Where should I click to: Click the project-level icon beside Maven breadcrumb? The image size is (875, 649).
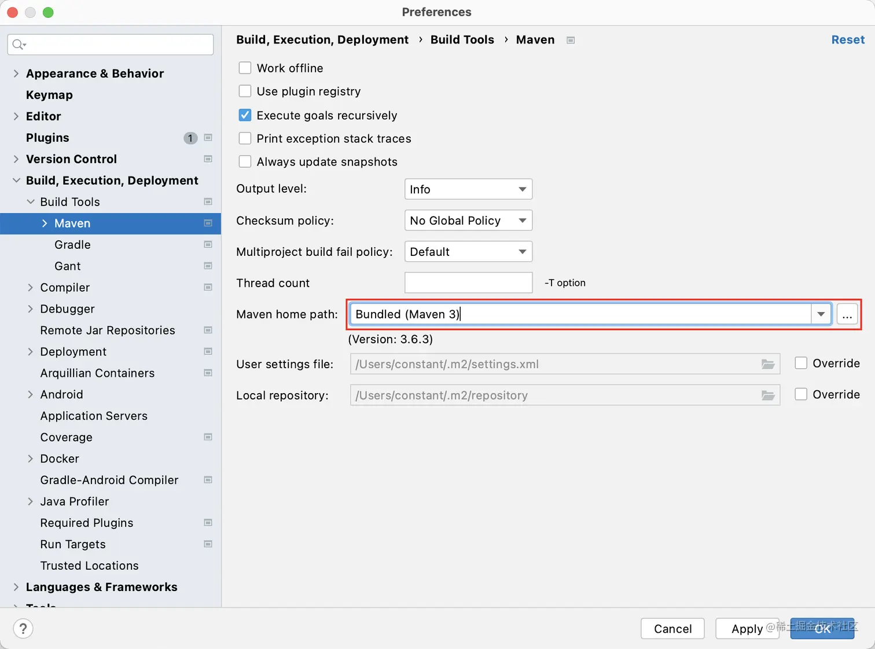571,40
